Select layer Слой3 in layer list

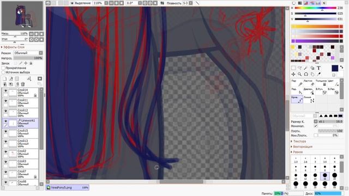point(20,164)
